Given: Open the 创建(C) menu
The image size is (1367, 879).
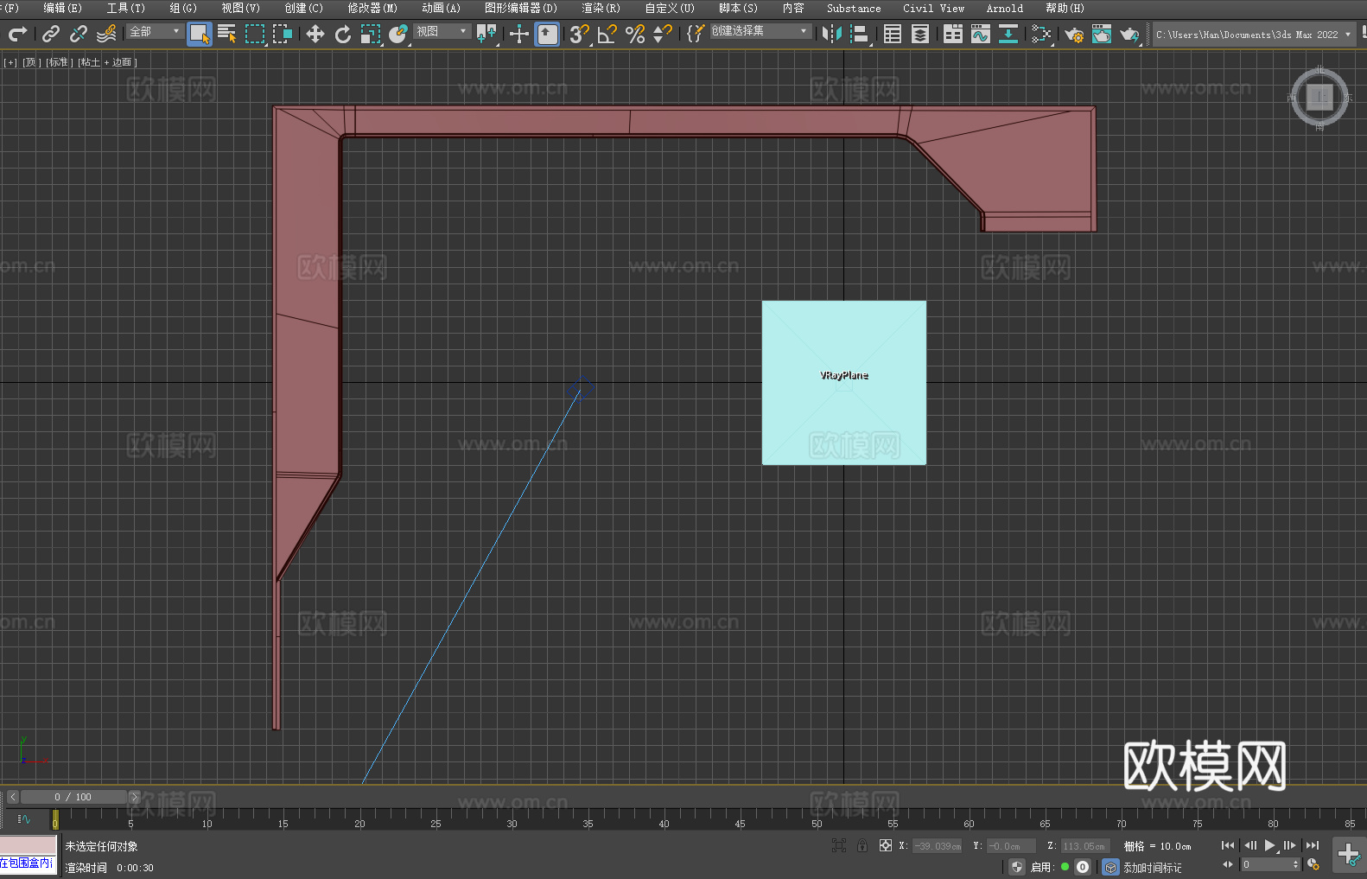Looking at the screenshot, I should click(304, 8).
